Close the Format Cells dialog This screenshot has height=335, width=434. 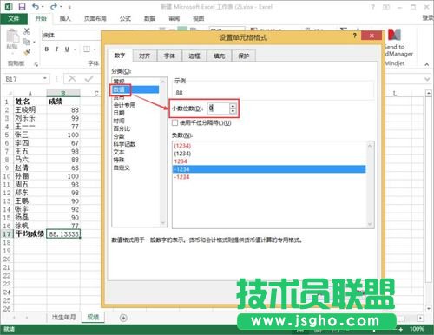pos(372,36)
